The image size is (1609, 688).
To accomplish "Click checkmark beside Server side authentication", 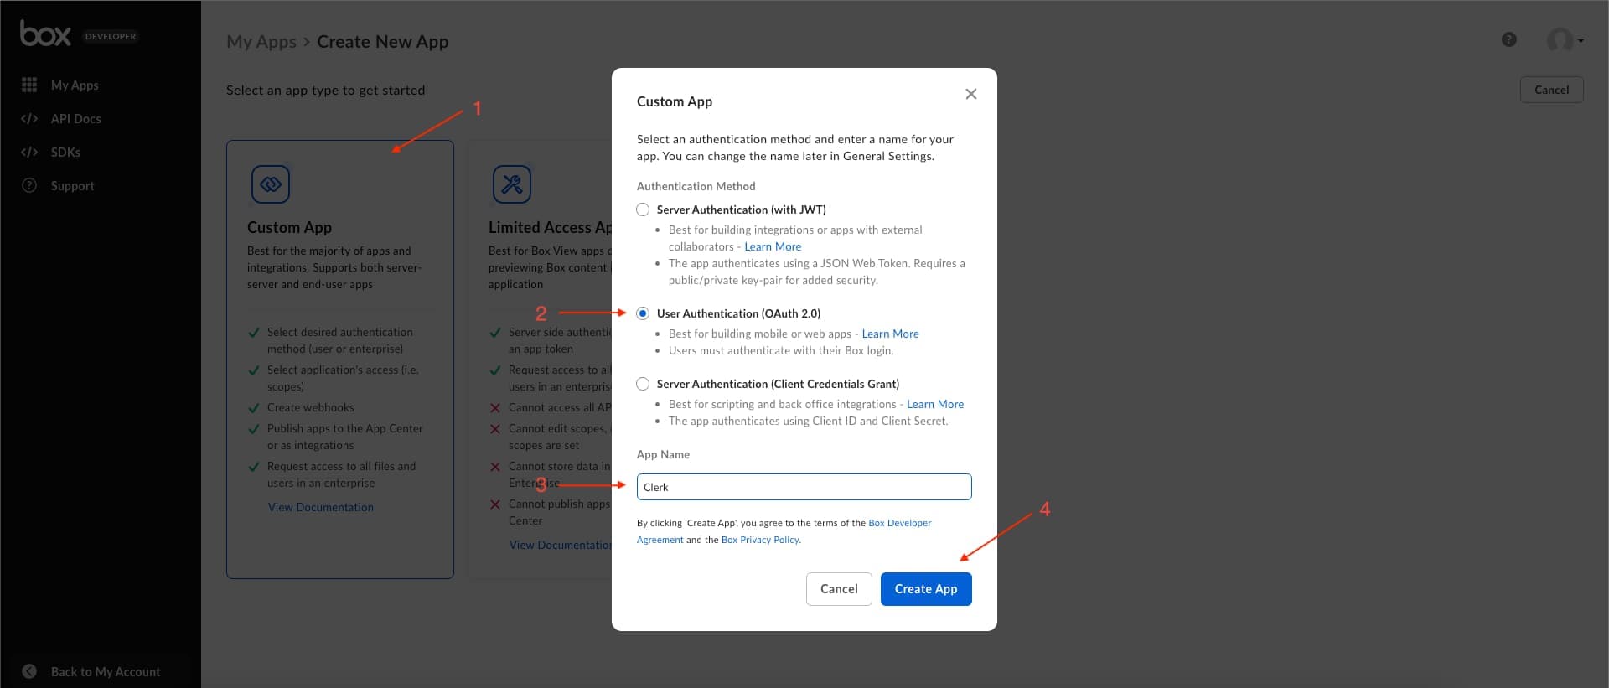I will [495, 333].
